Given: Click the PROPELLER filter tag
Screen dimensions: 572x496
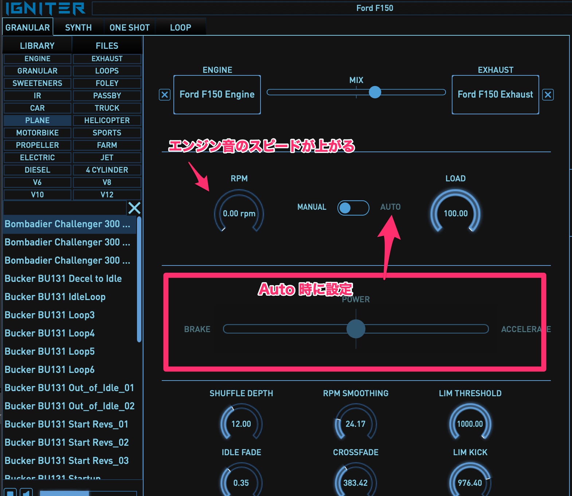Looking at the screenshot, I should click(38, 145).
